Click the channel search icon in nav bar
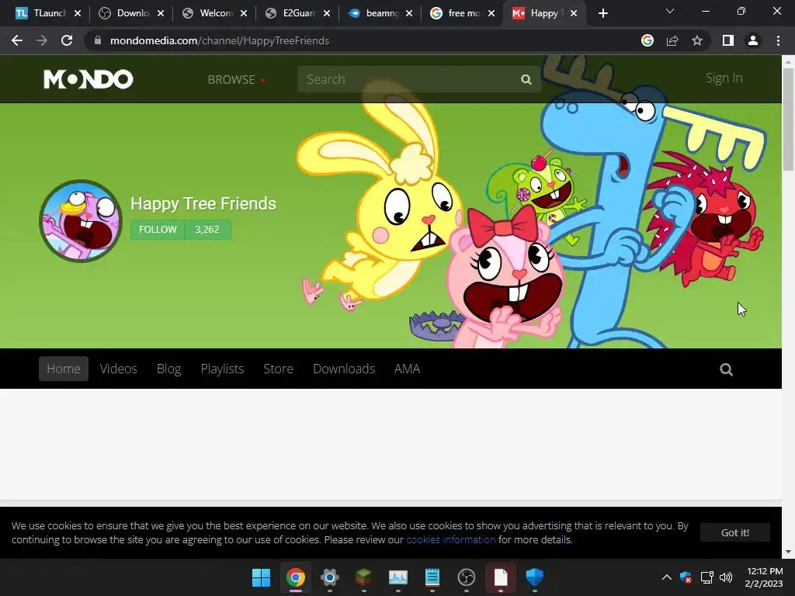This screenshot has height=596, width=795. tap(726, 369)
